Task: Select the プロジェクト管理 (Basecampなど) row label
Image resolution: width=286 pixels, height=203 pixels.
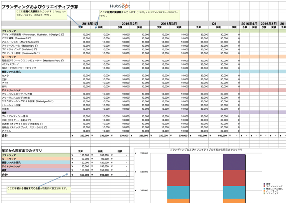Action: point(20,53)
